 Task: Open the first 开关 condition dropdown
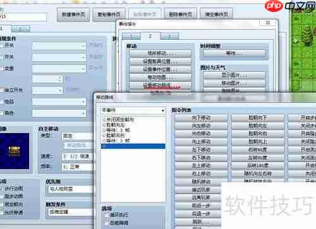point(59,46)
